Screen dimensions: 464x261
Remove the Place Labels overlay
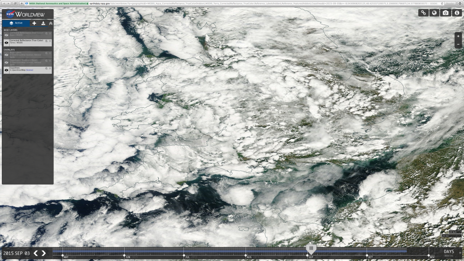click(x=50, y=53)
